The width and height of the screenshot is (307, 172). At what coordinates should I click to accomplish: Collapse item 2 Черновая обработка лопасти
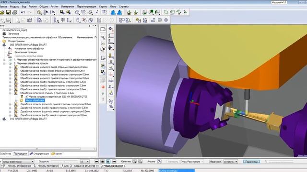pos(4,64)
